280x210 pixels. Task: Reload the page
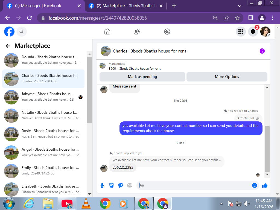30,18
